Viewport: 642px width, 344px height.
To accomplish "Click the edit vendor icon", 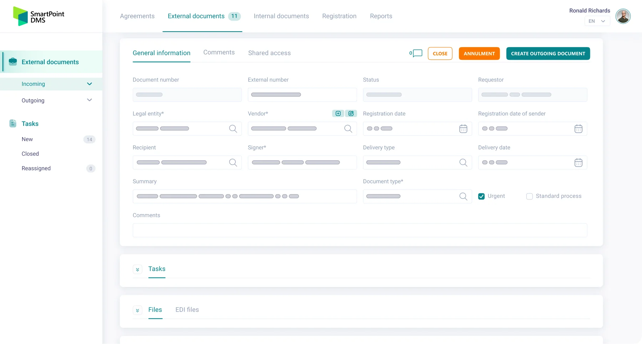I will (351, 113).
